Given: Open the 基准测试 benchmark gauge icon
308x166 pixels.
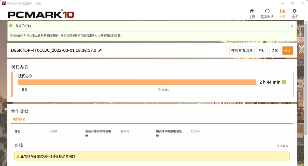Looking at the screenshot, I should (x=267, y=11).
